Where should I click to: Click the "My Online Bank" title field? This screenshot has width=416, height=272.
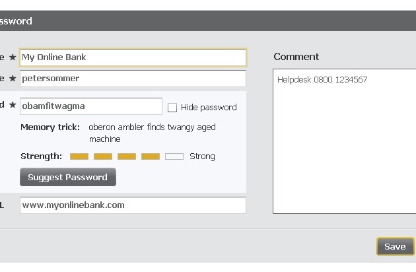(133, 57)
